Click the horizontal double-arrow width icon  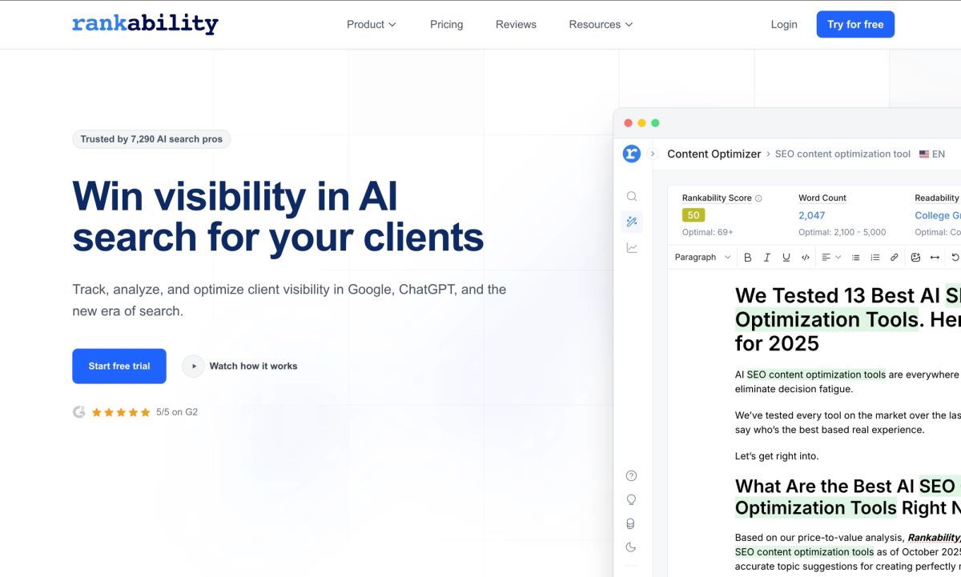pyautogui.click(x=935, y=257)
